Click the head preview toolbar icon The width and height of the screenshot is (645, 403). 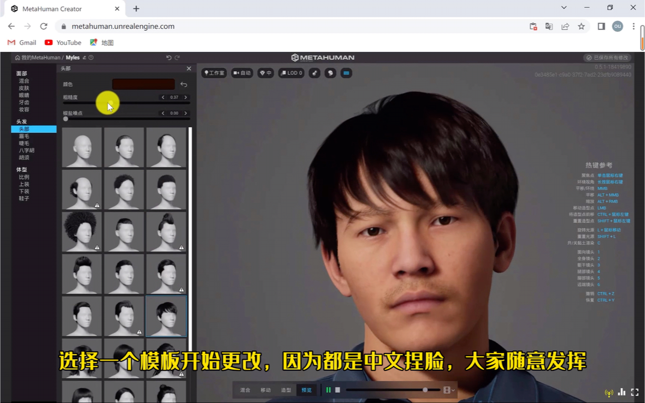click(329, 73)
